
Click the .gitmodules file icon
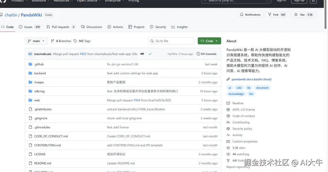[30, 127]
